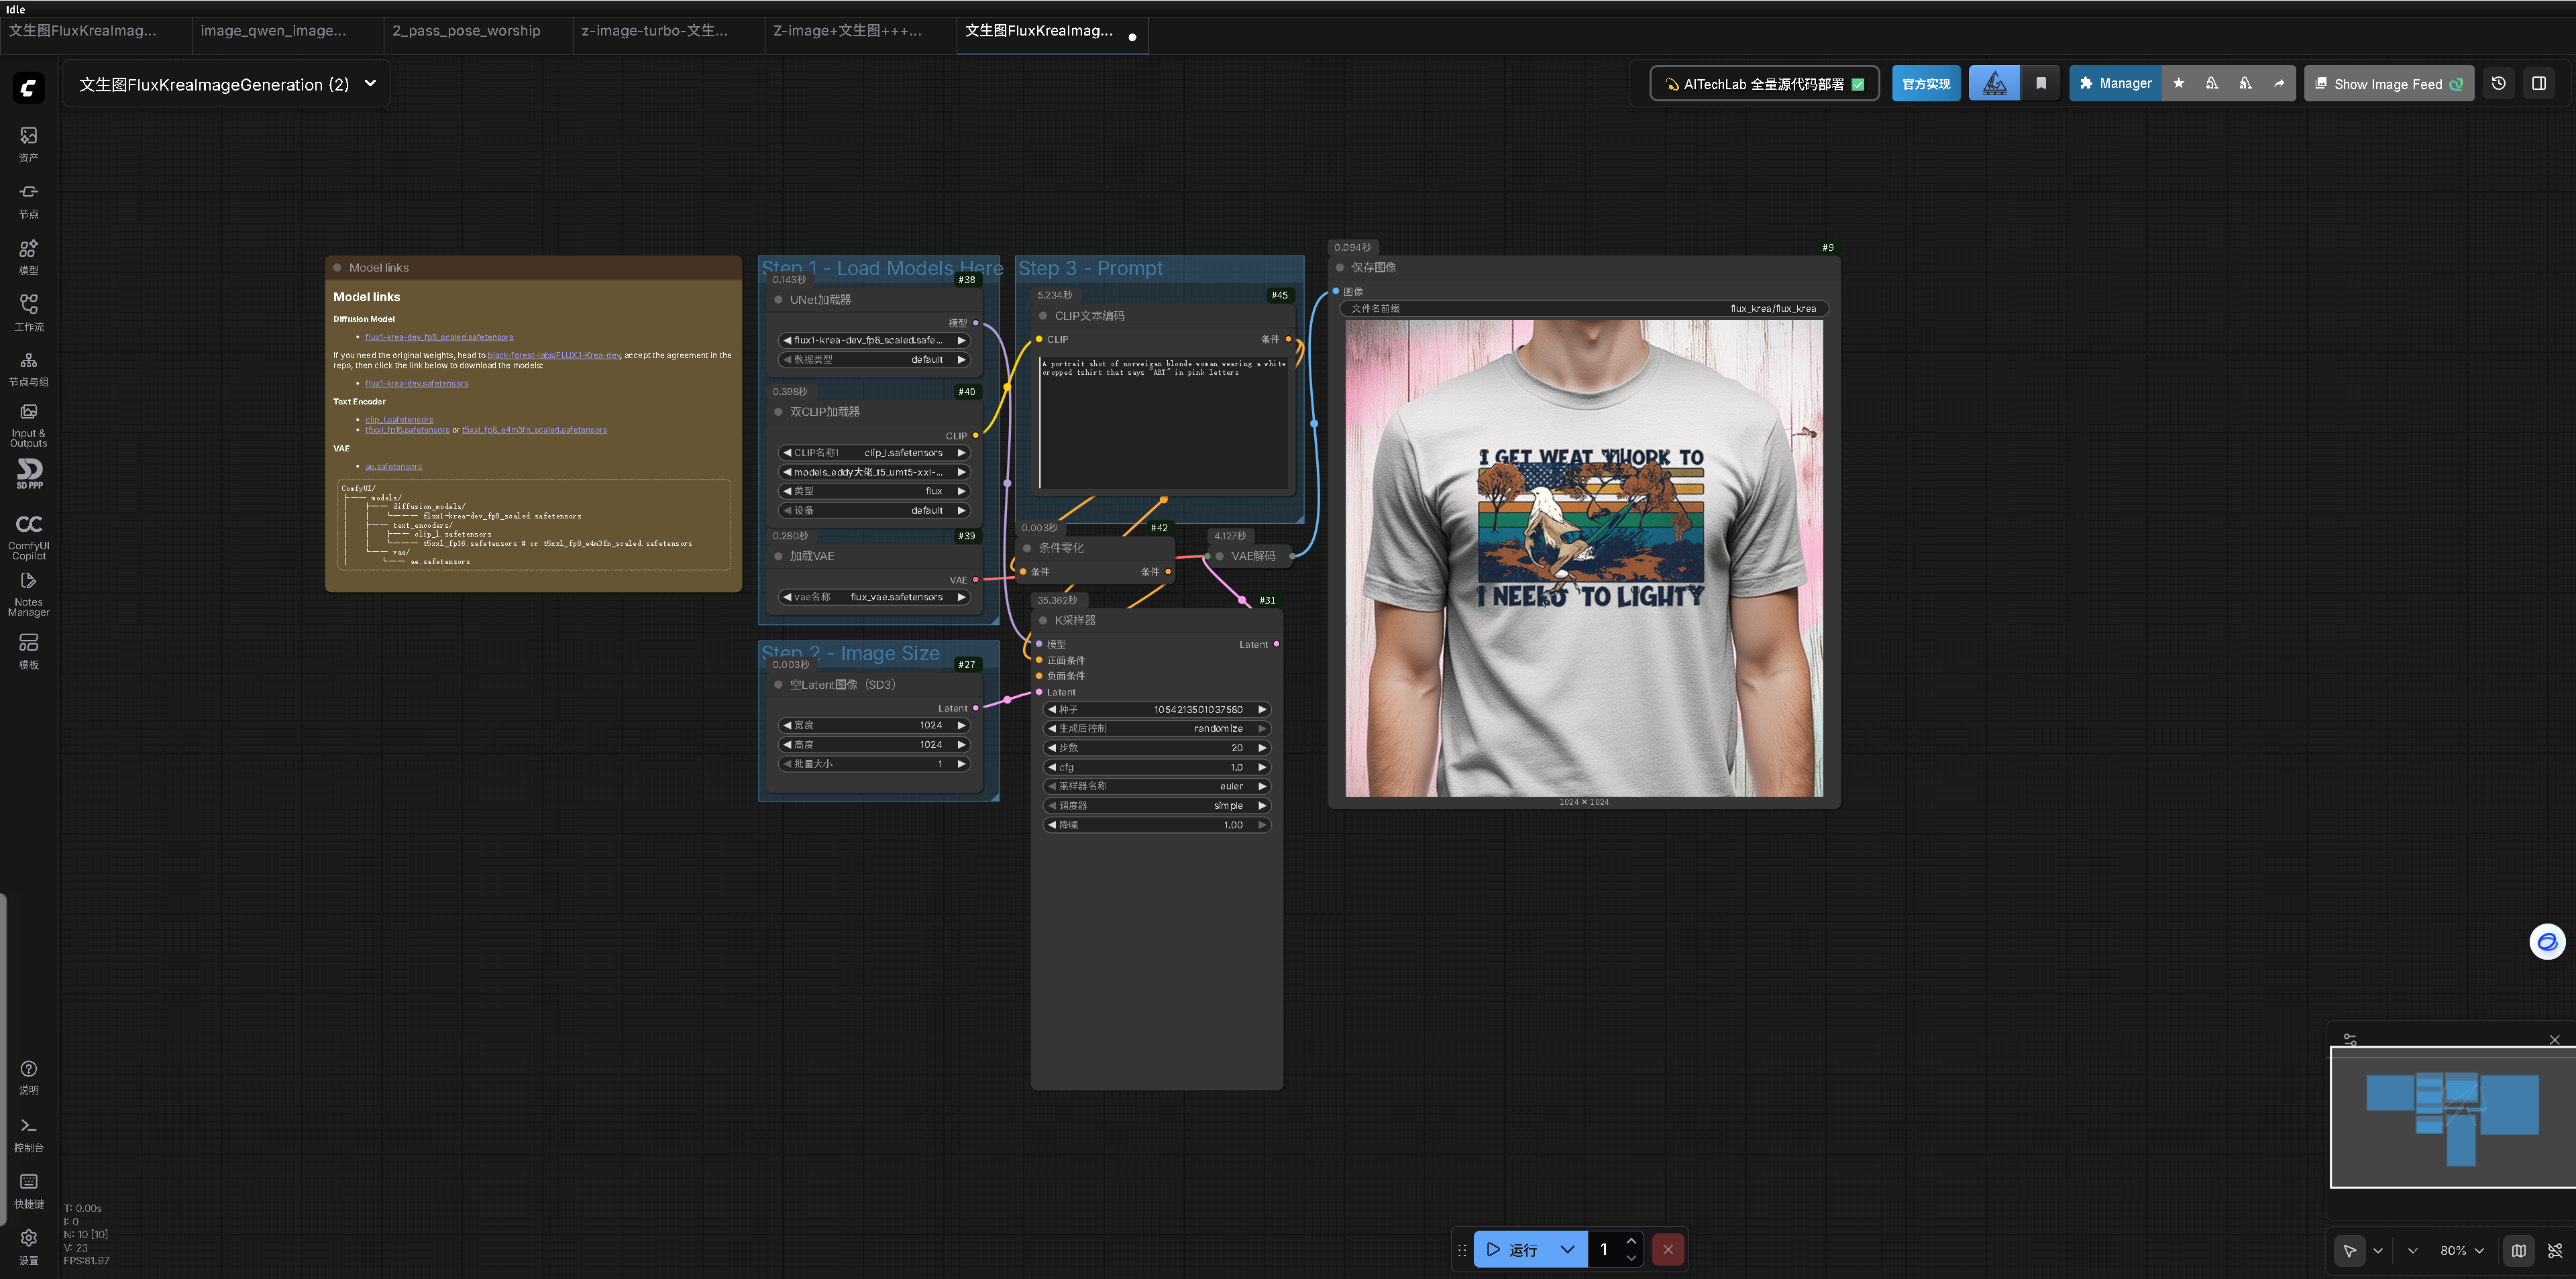Expand workflow title dropdown chevron
2576x1279 pixels.
click(x=371, y=84)
